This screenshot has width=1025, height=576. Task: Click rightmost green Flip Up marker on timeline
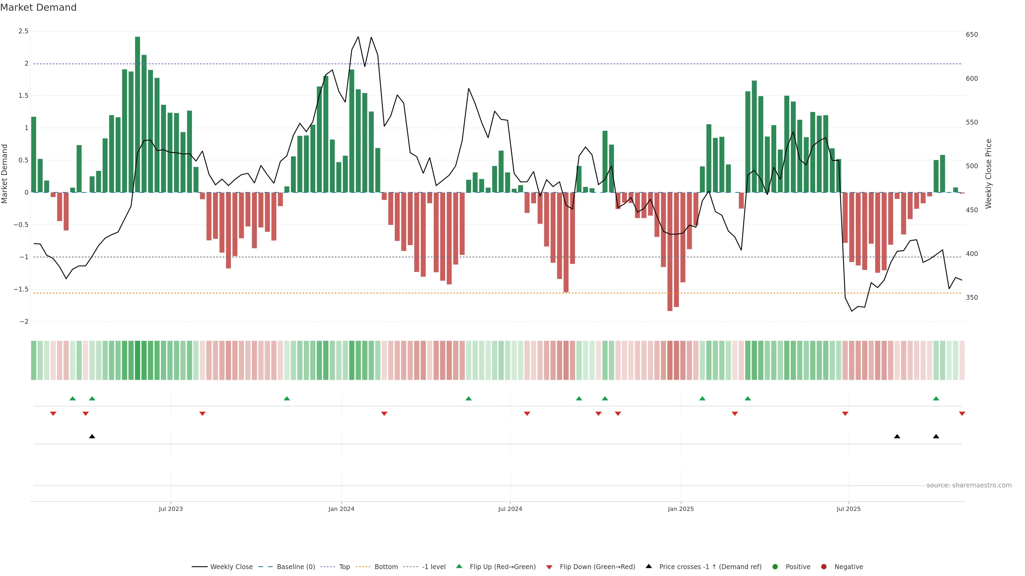coord(936,398)
